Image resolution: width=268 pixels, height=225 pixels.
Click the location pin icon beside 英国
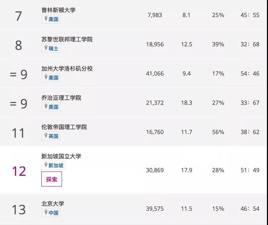pyautogui.click(x=46, y=136)
